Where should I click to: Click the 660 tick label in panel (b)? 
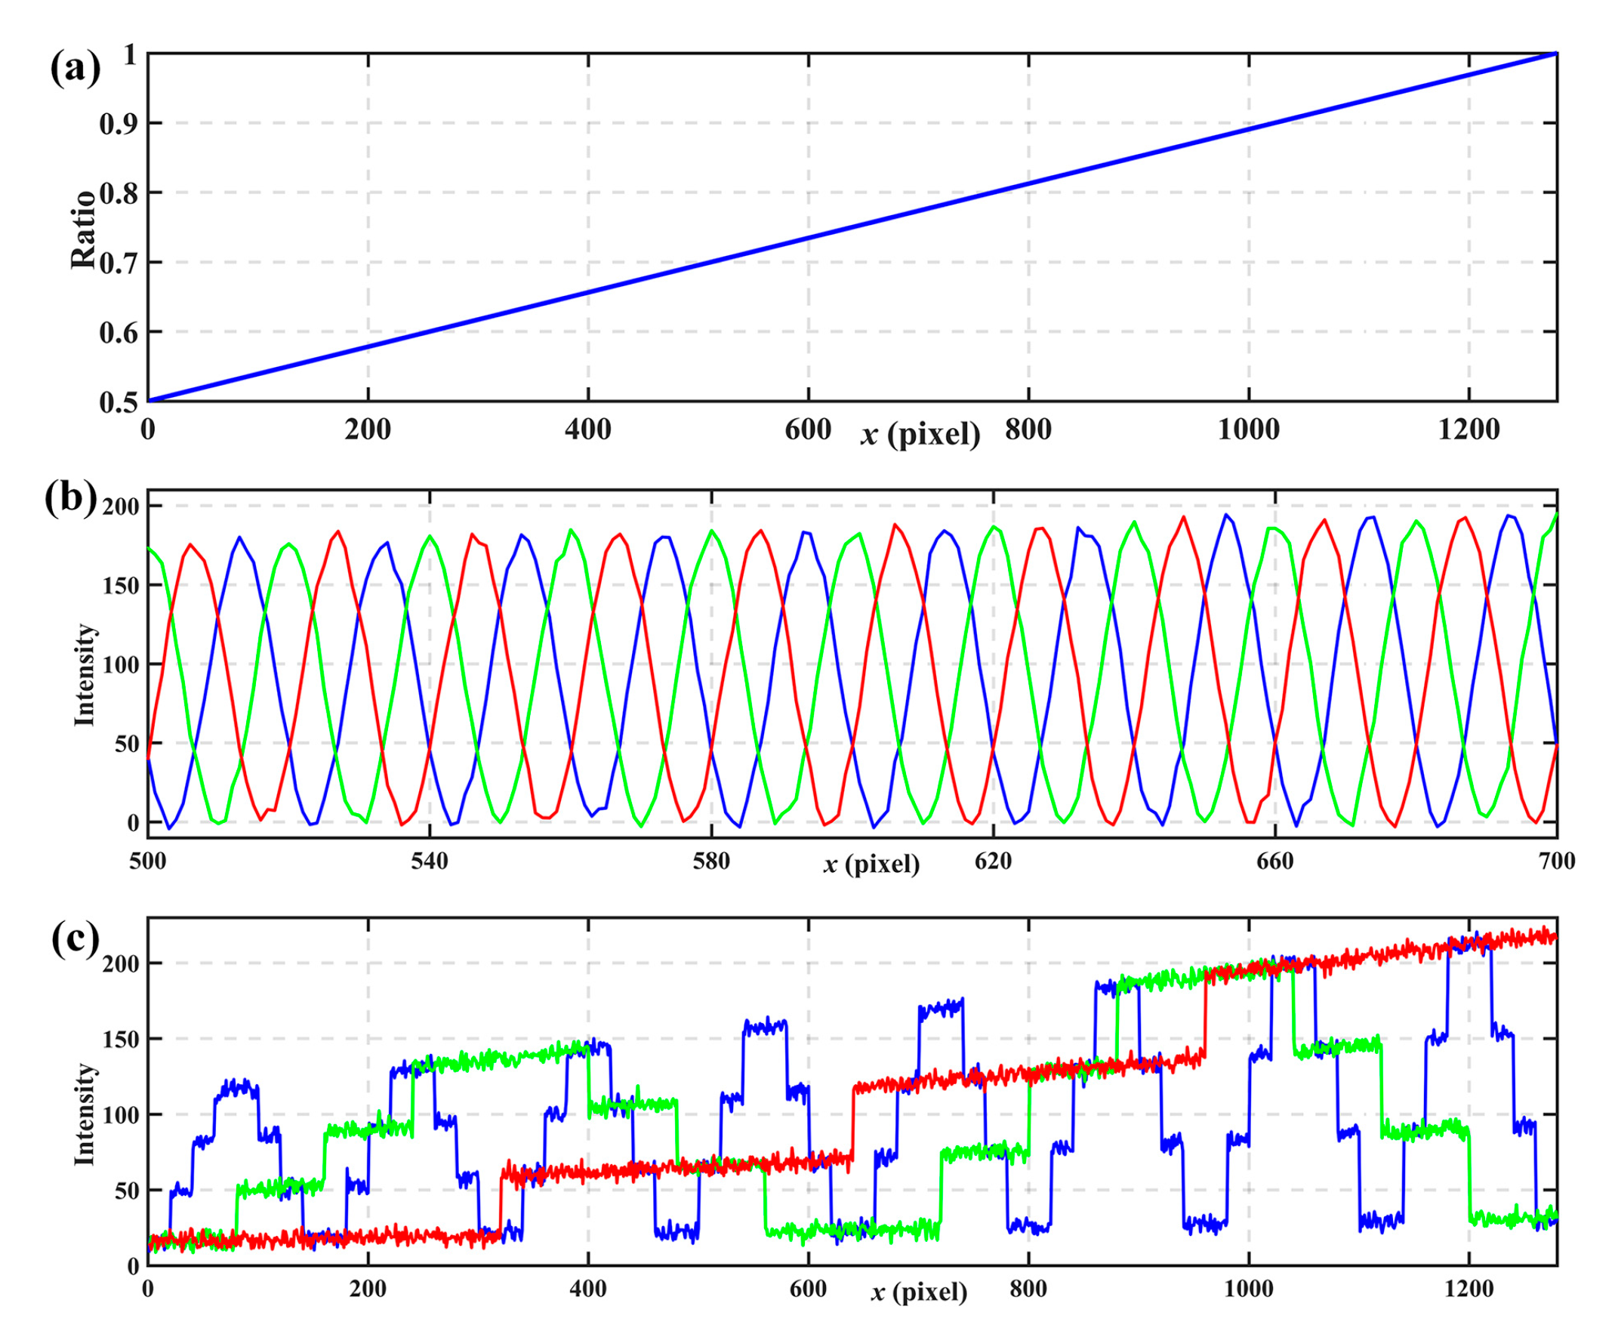[1274, 861]
